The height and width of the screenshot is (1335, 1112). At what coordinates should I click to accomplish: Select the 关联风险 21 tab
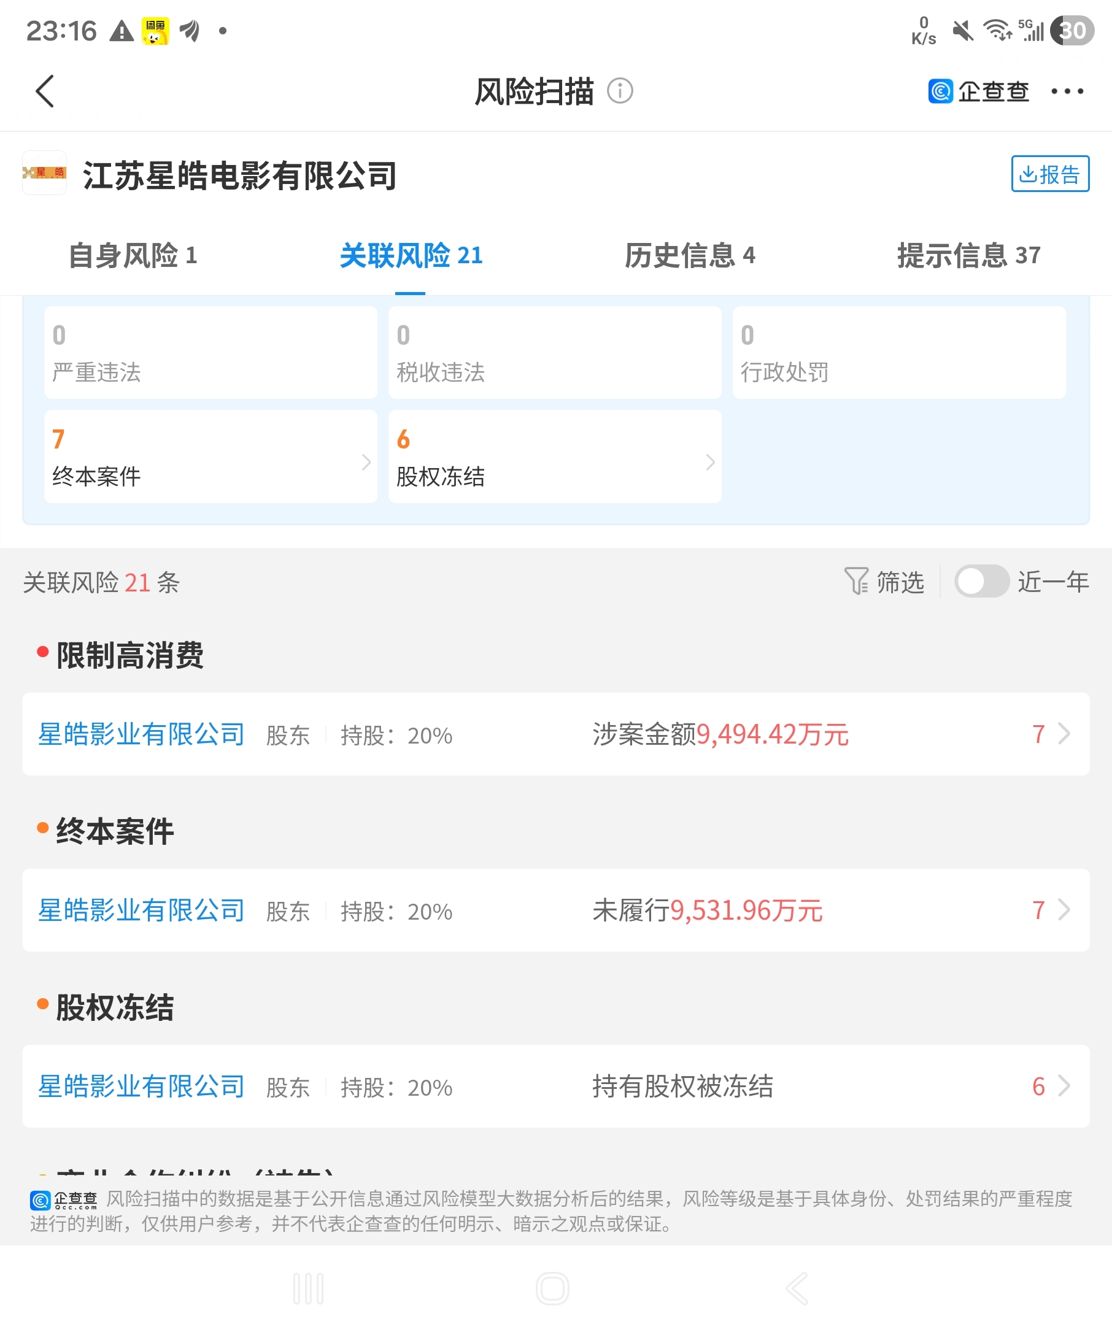411,256
